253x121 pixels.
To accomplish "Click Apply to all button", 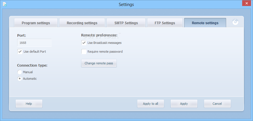I will click(x=150, y=104).
